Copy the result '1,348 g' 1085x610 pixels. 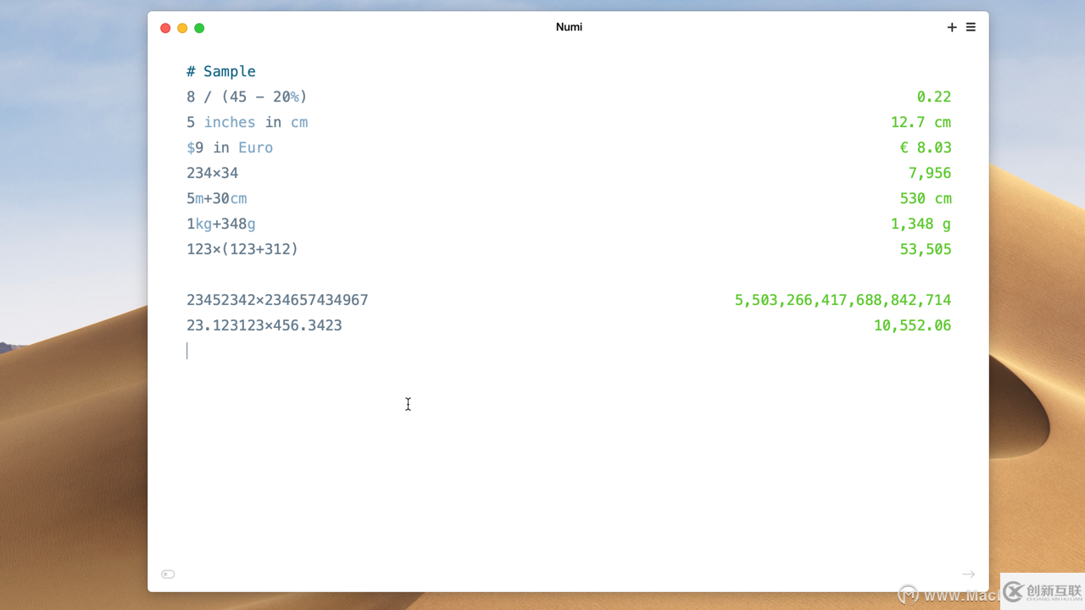(921, 224)
